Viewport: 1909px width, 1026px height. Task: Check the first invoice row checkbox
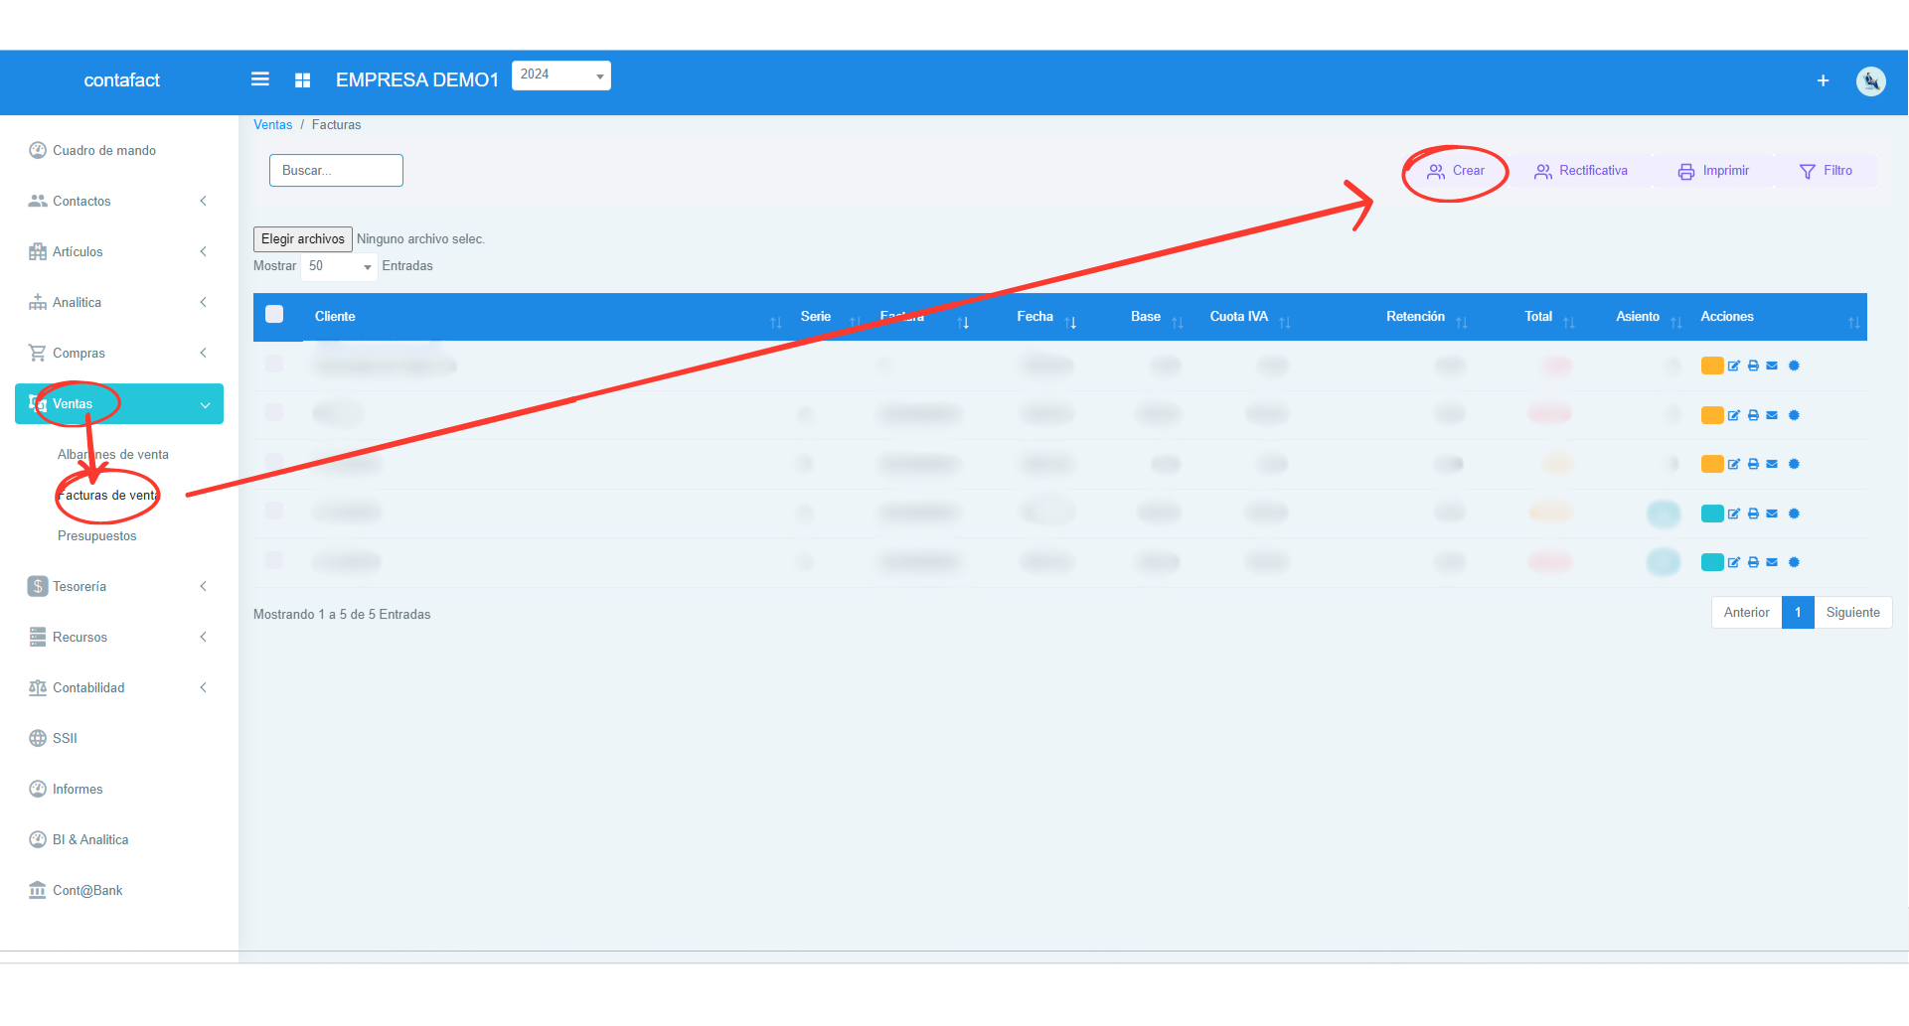[274, 365]
